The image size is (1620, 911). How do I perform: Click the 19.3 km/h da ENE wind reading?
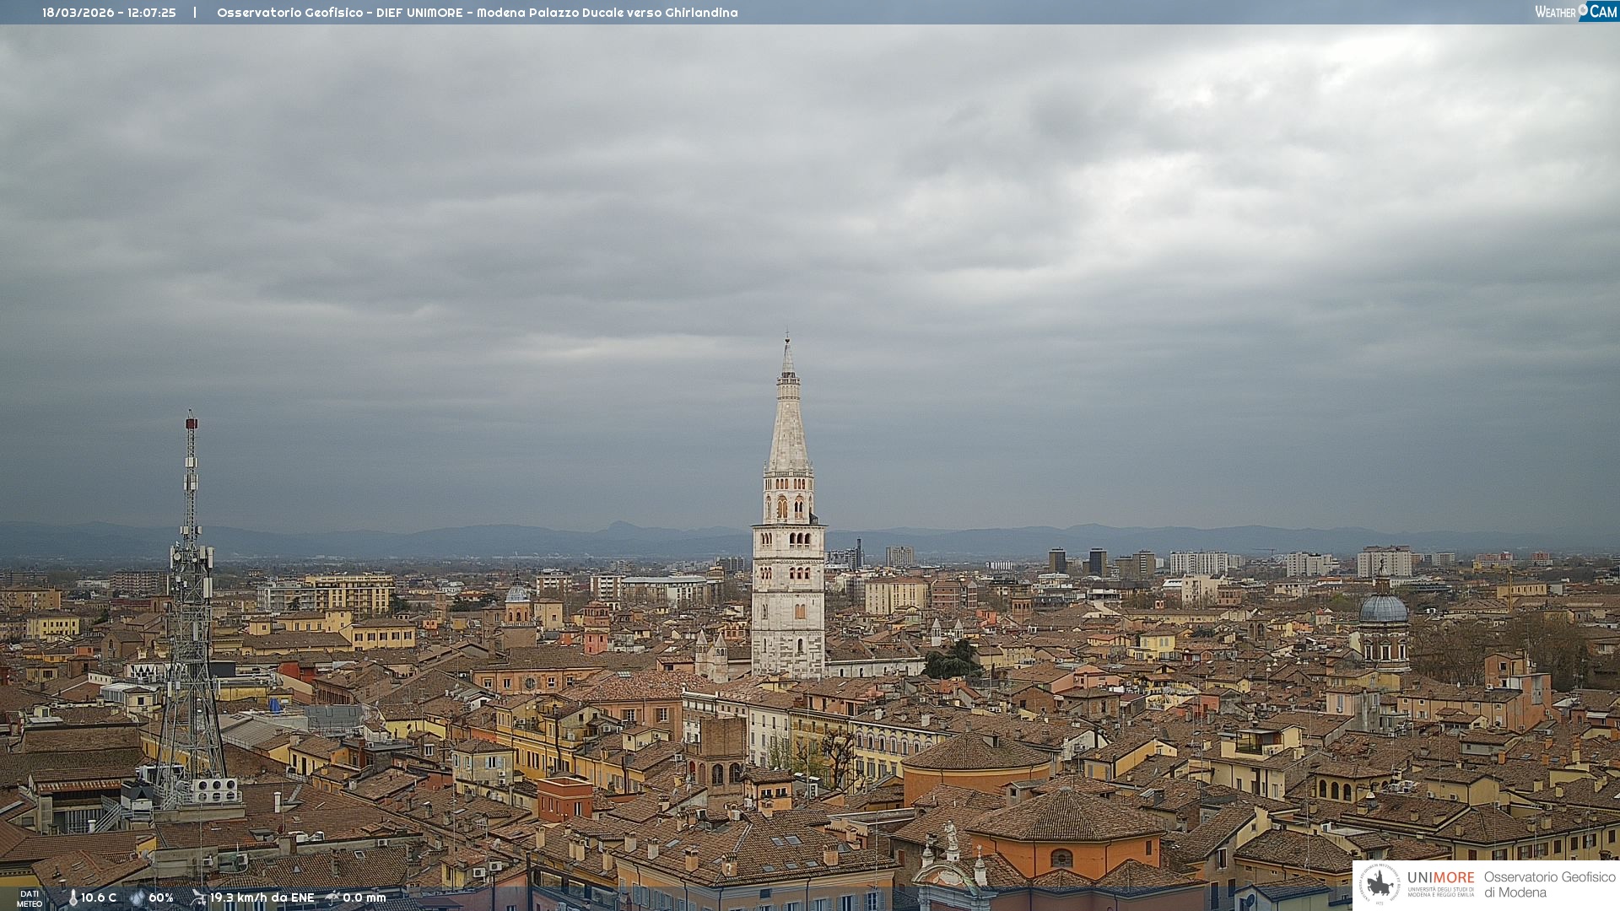point(262,898)
